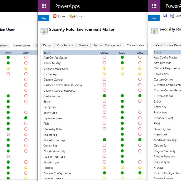Open the app launcher waffle in Environment Maker window

click(x=44, y=6)
